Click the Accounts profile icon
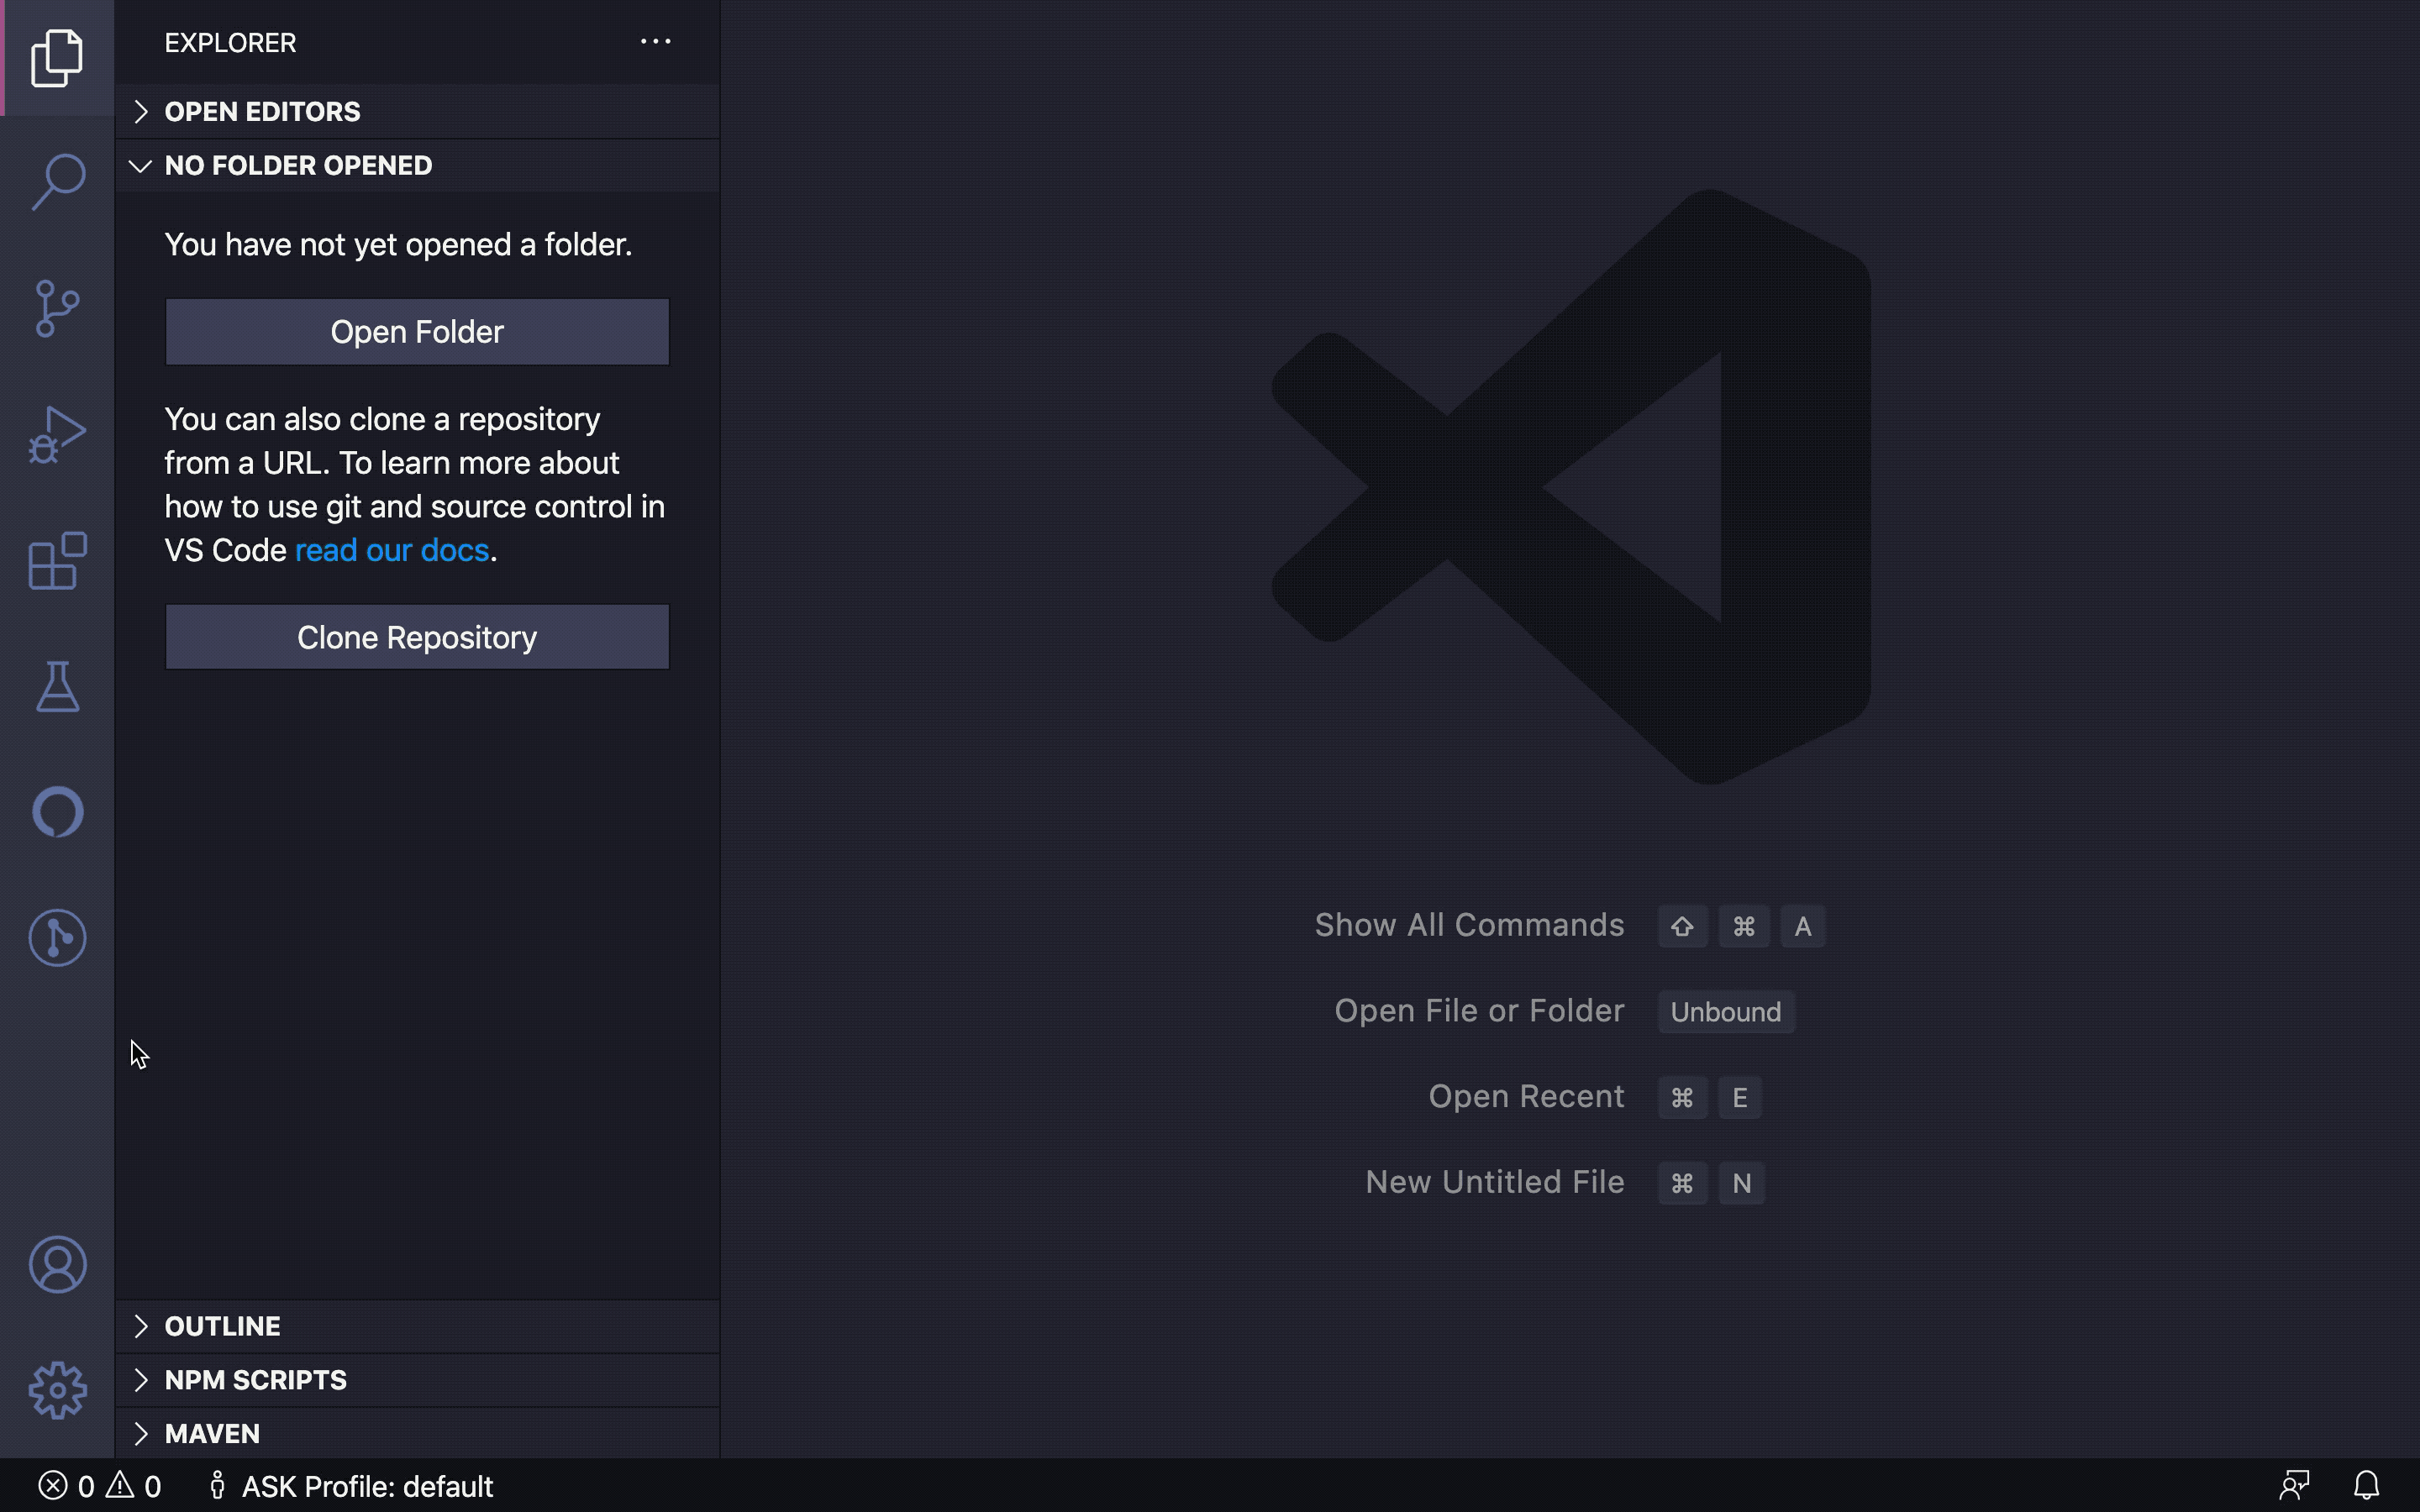This screenshot has width=2420, height=1512. point(57,1264)
